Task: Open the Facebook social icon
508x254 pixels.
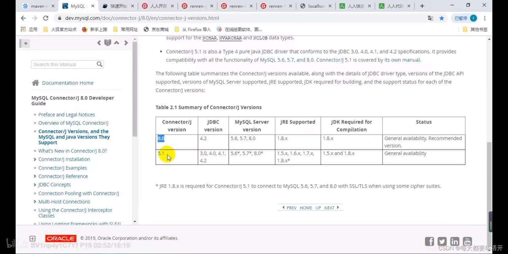Action: (429, 241)
